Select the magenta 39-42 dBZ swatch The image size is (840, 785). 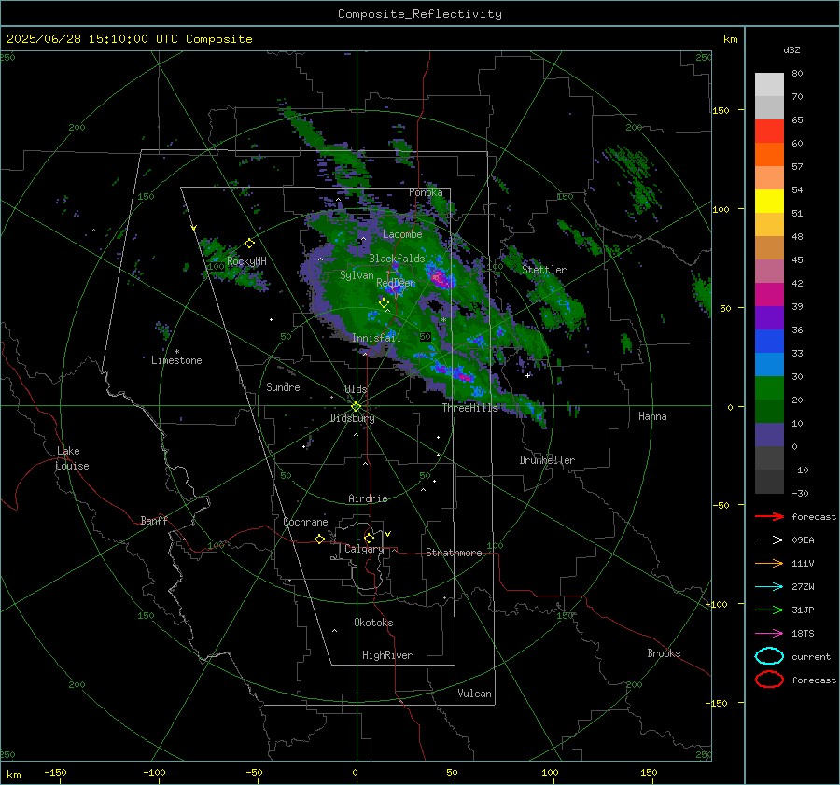(769, 295)
